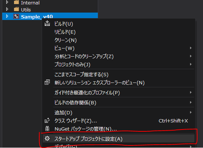Open クラス ウィザード(Z)... entry
203x148 pixels.
118,121
